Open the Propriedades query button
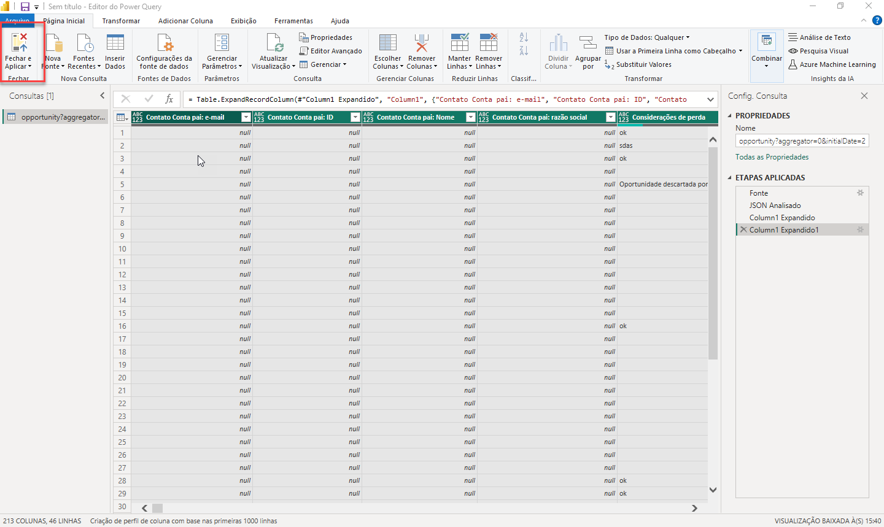884x527 pixels. tap(325, 37)
